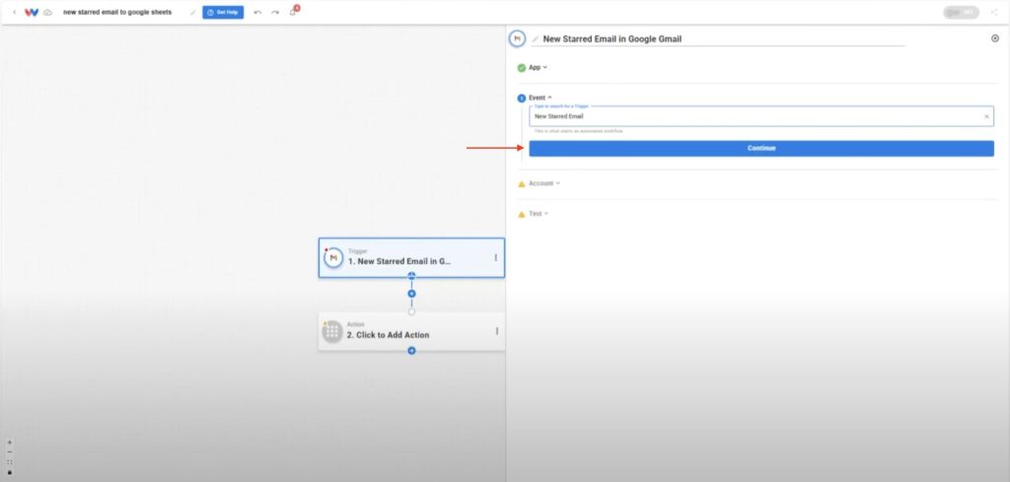Go back using the left arrow icon
This screenshot has width=1010, height=482.
(x=14, y=12)
